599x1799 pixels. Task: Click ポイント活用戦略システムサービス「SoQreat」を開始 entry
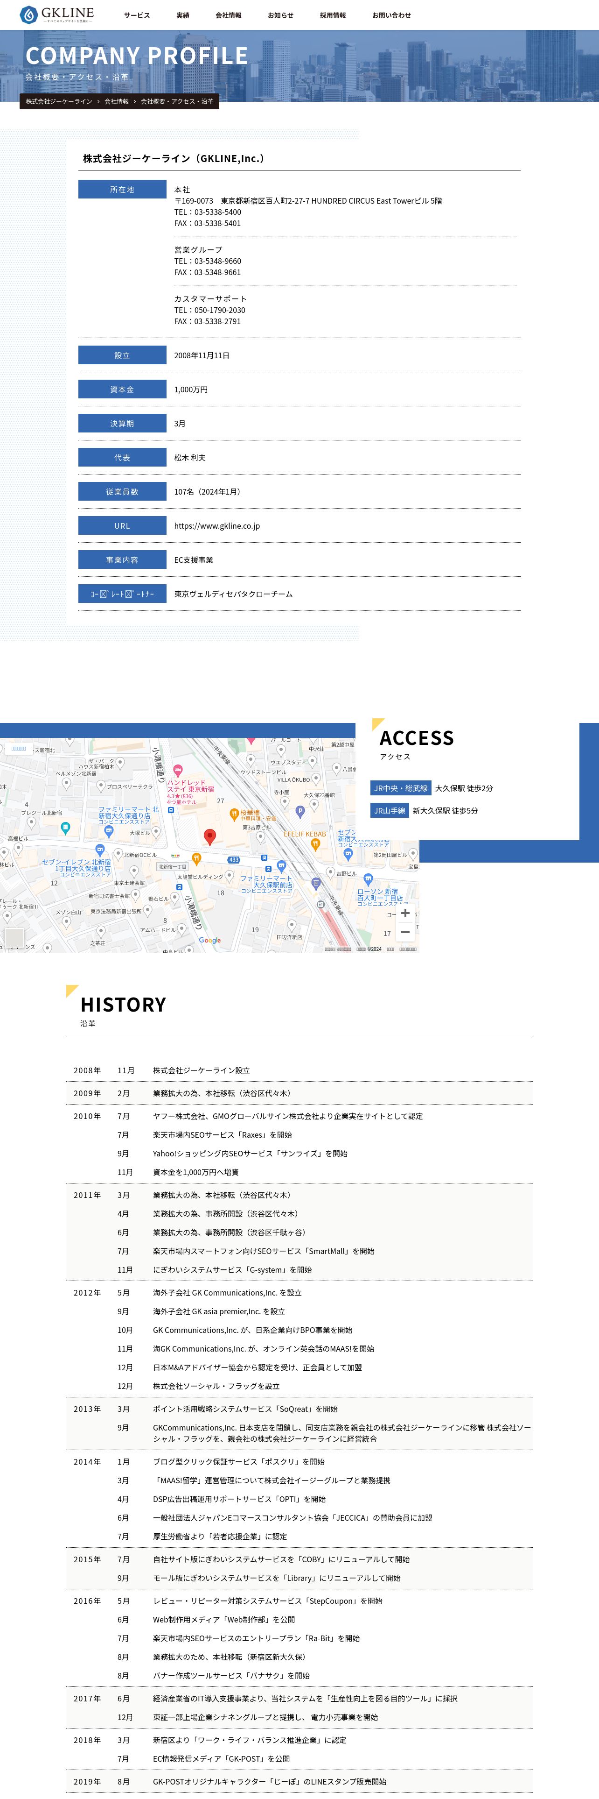[x=245, y=1409]
